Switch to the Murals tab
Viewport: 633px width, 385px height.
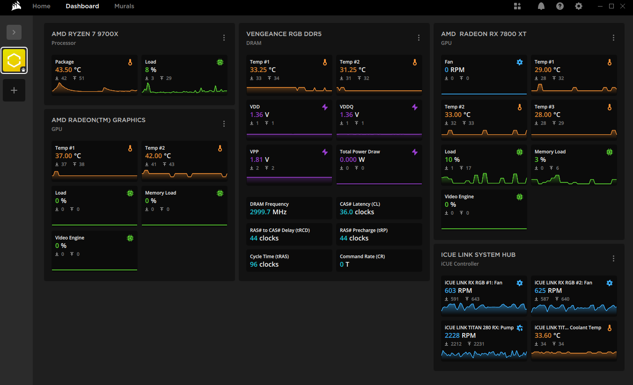(x=124, y=6)
